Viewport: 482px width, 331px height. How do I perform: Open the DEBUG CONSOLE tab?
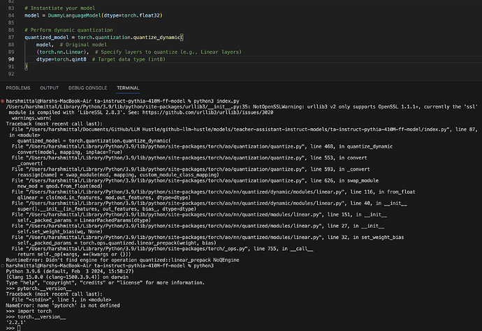pyautogui.click(x=87, y=88)
